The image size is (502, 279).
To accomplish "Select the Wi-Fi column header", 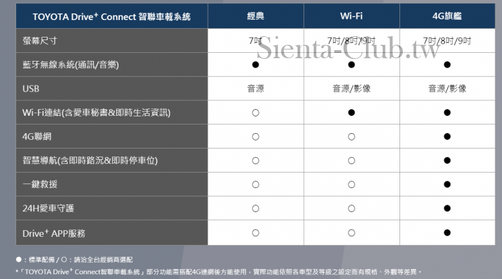I will point(351,16).
